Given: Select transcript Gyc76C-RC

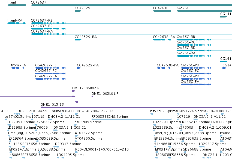Looking at the screenshot, I should (204, 45).
